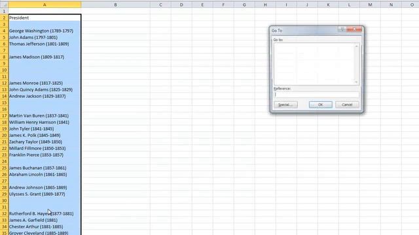419x235 pixels.
Task: Select row 10 header
Action: click(x=4, y=70)
